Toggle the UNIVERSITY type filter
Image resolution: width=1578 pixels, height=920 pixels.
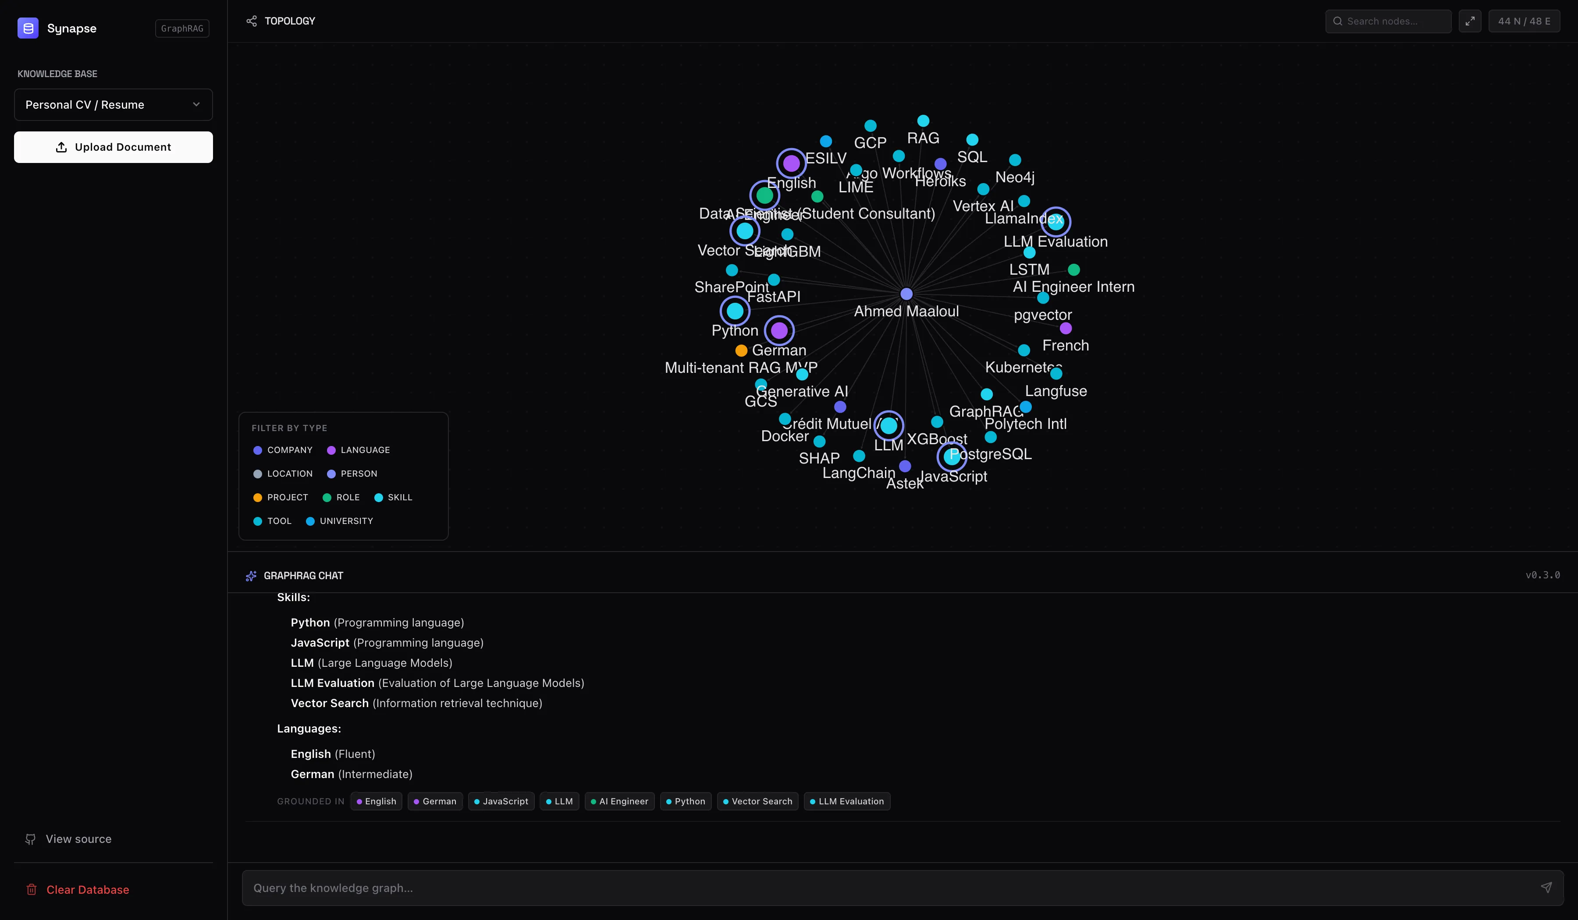pos(339,521)
